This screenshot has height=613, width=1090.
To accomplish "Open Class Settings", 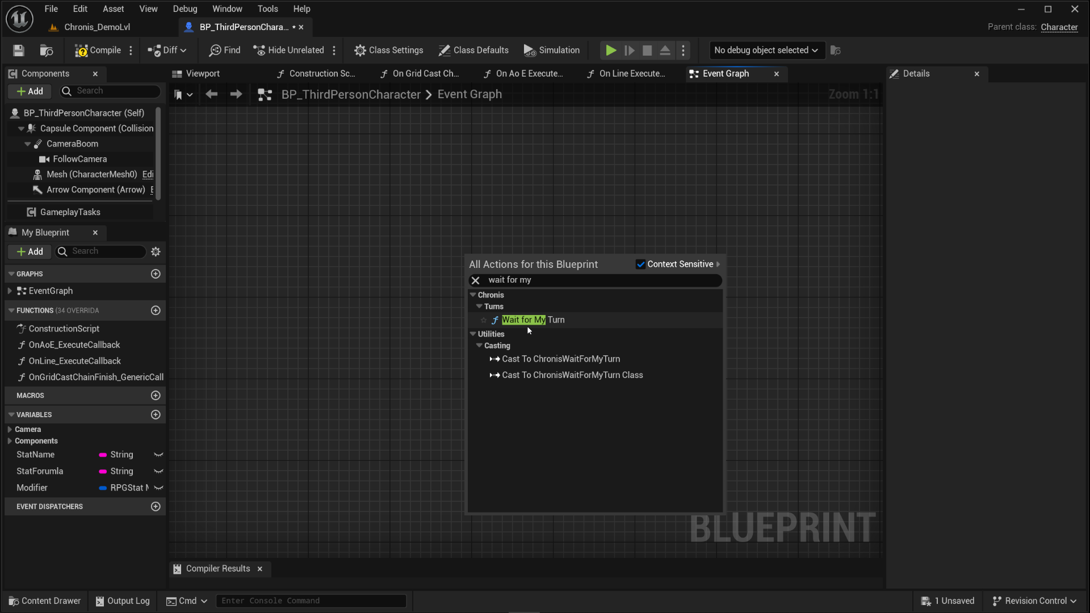I will 389,51.
